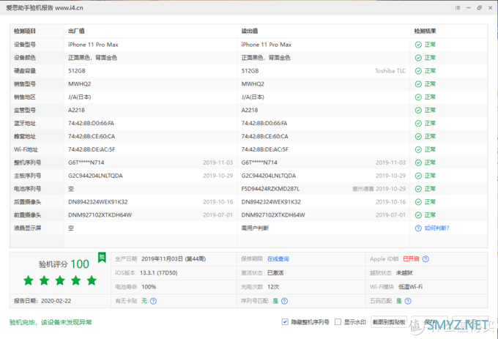The height and width of the screenshot is (339, 498).
Task: Click the 出厂值 column header
Action: [x=76, y=31]
